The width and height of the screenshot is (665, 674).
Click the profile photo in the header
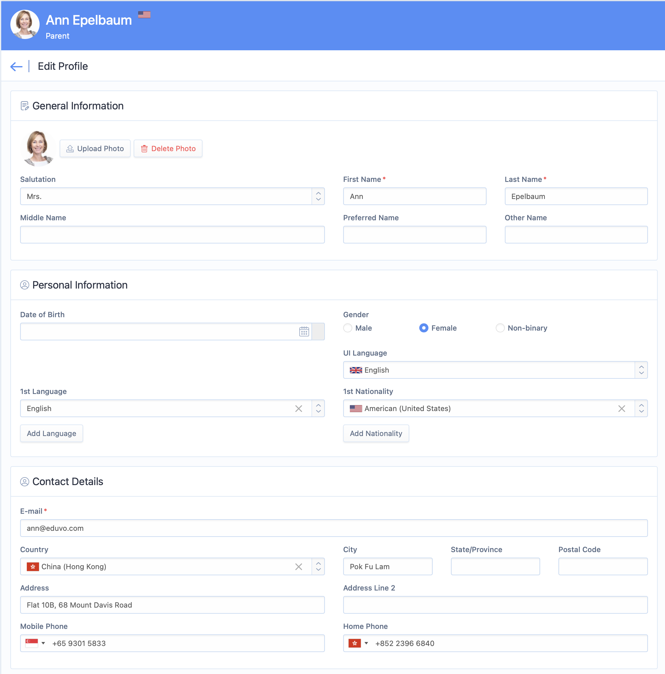click(x=25, y=24)
